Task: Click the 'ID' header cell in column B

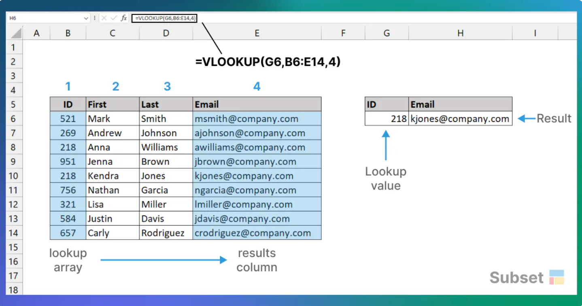Action: [68, 104]
